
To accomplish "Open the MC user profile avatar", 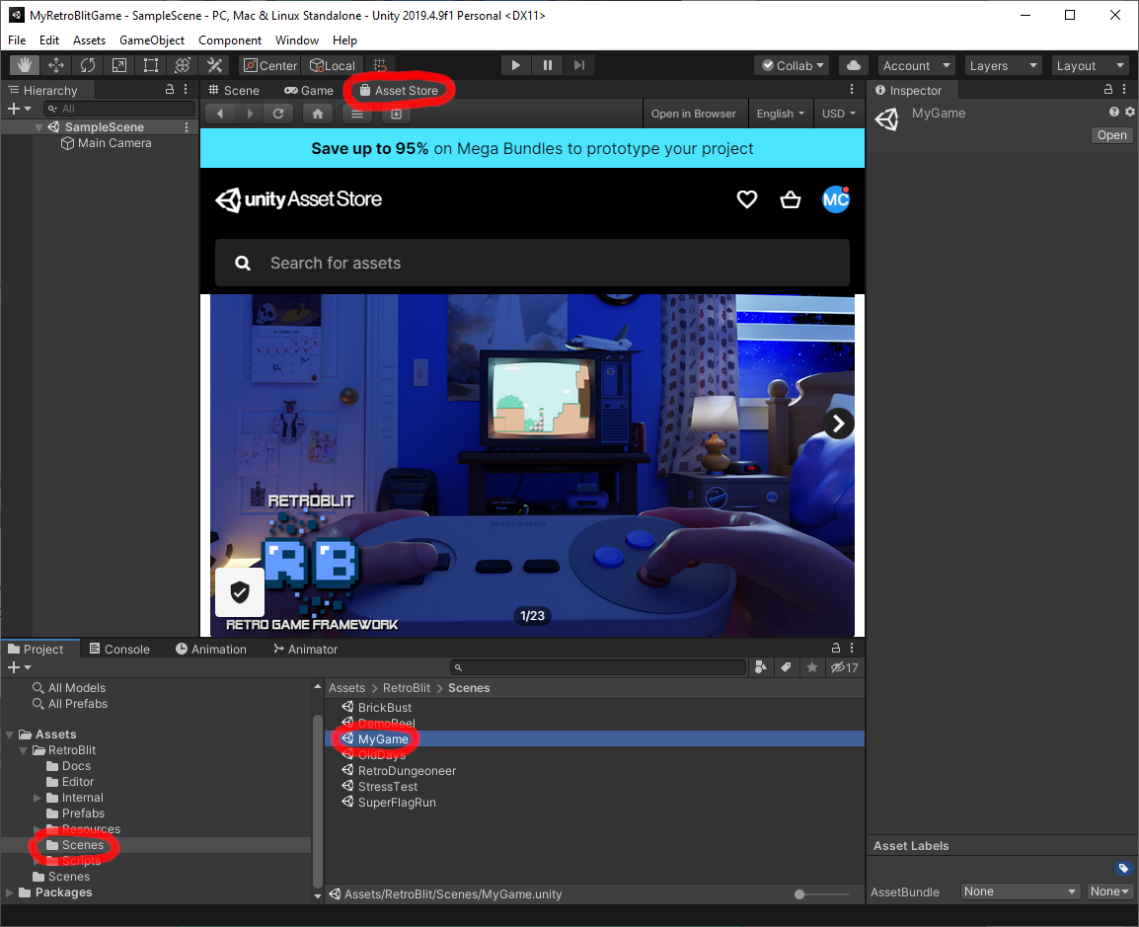I will point(835,199).
